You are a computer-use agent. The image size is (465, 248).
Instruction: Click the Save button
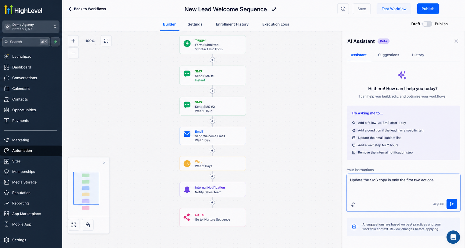(362, 9)
